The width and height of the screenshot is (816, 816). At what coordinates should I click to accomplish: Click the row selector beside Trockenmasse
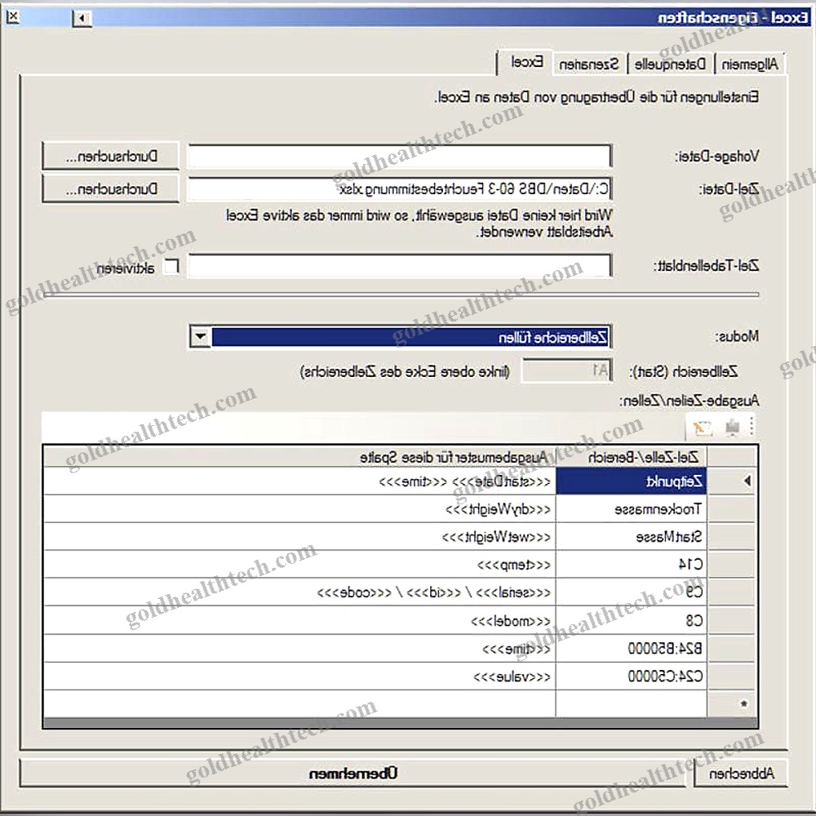click(x=731, y=509)
